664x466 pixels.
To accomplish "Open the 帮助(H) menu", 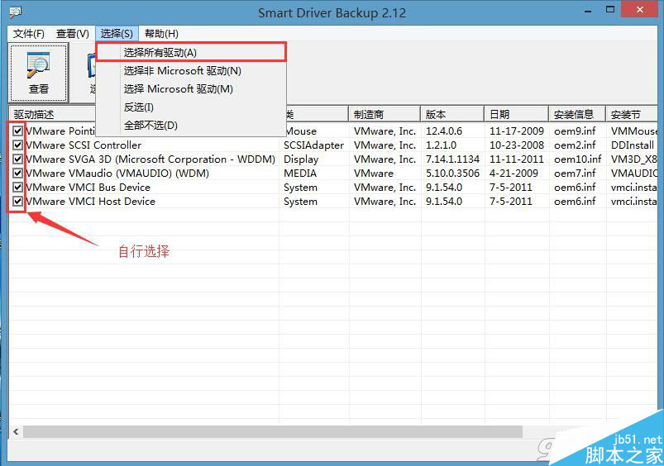I will click(x=161, y=34).
